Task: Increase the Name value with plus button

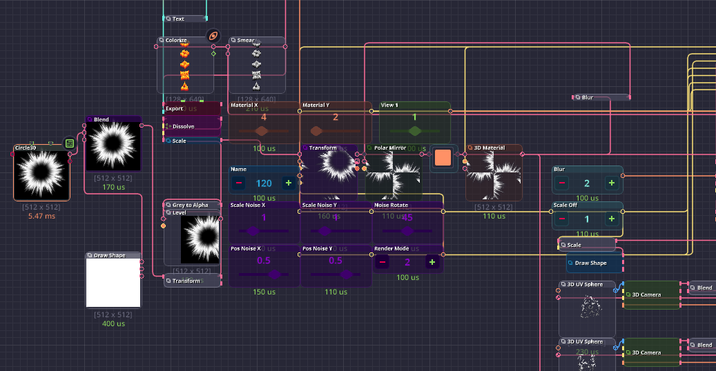Action: (289, 183)
